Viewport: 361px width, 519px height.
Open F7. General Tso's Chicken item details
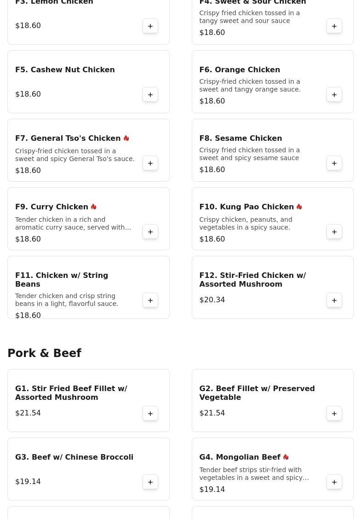68,138
